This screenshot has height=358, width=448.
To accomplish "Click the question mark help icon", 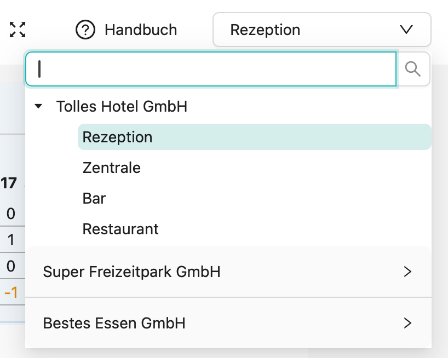I will (85, 30).
